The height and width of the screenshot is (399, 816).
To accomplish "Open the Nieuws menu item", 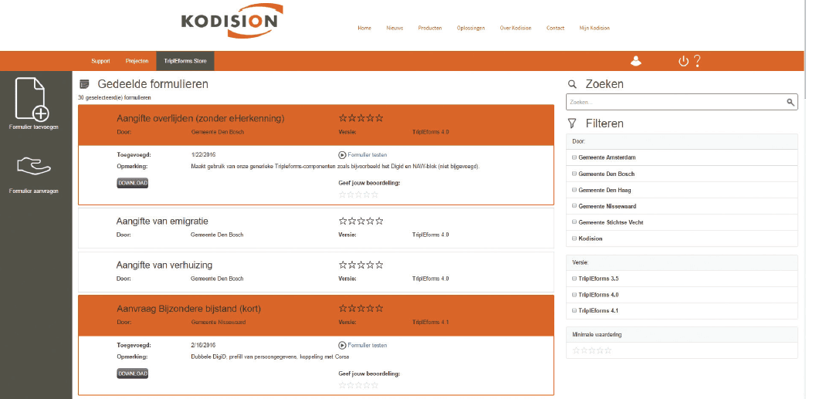I will click(394, 28).
